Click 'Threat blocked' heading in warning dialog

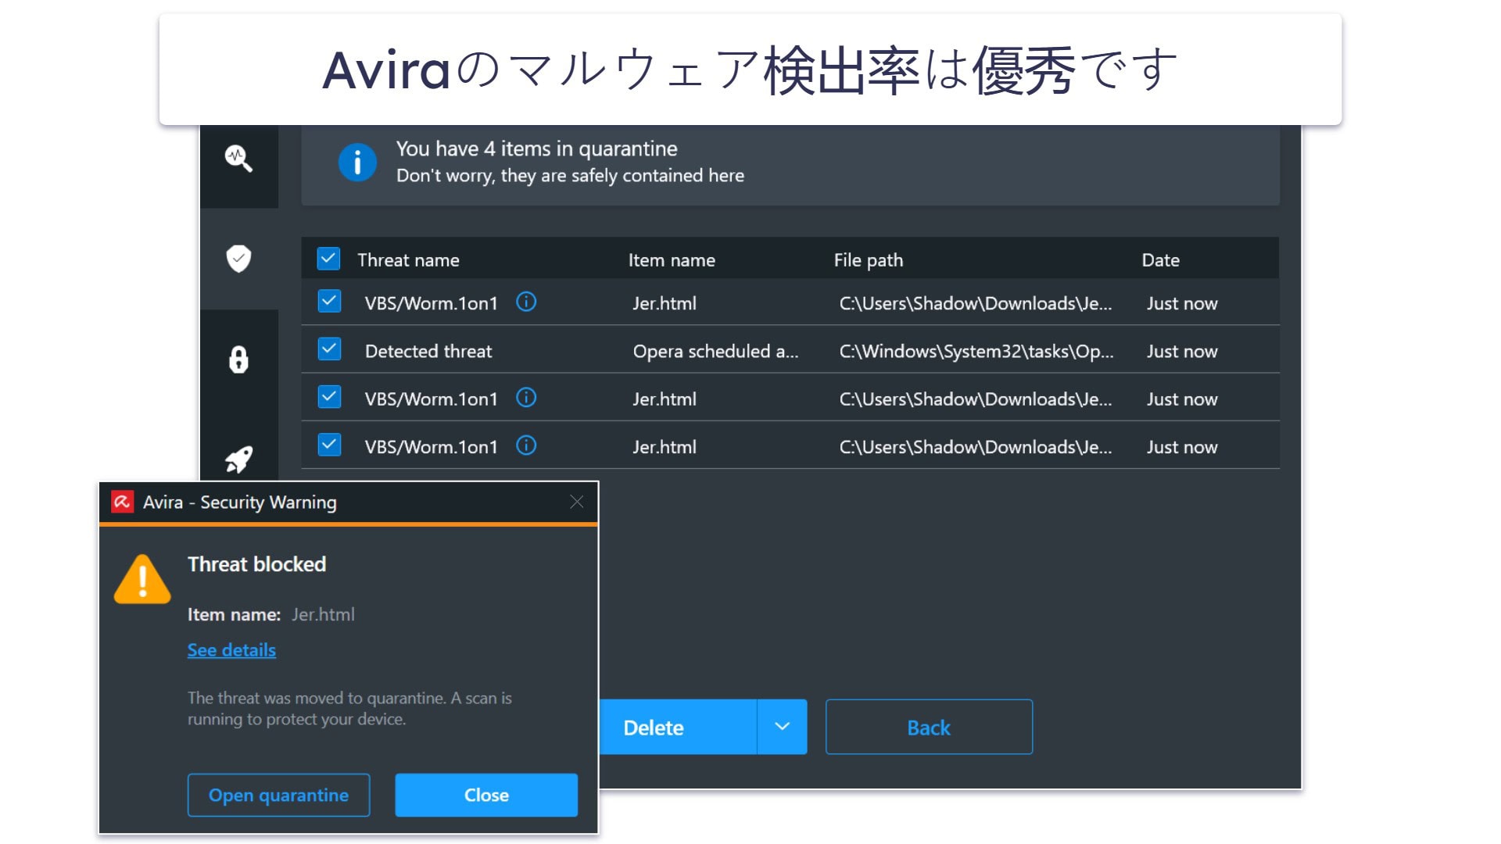pyautogui.click(x=256, y=564)
